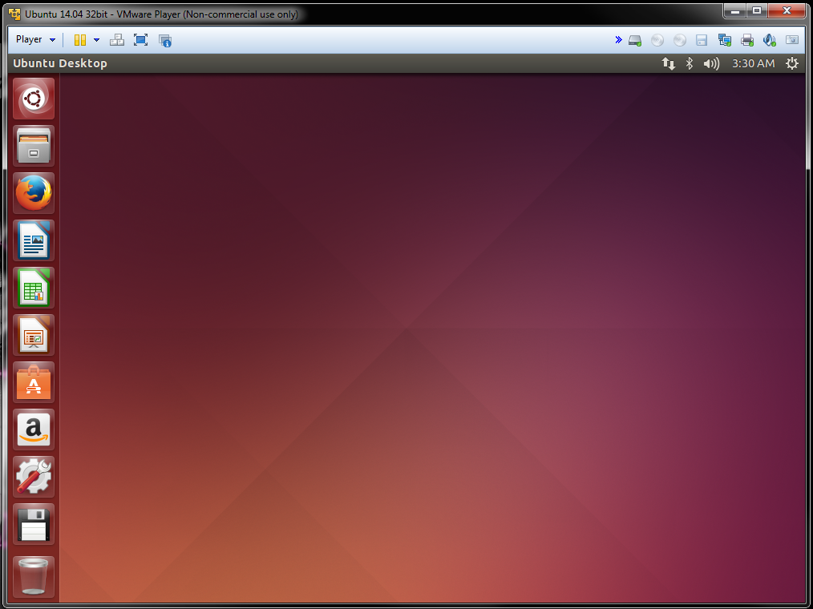This screenshot has height=609, width=813.
Task: Expand the power options arrow beside pause
Action: (x=96, y=40)
